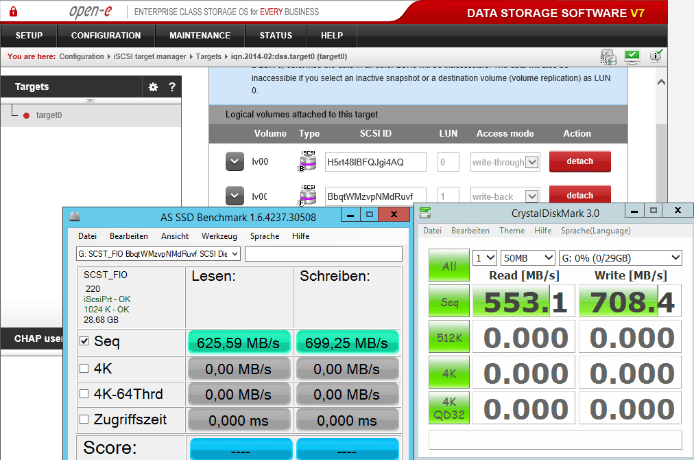The width and height of the screenshot is (694, 460).
Task: Select the red dot target0 tree item
Action: click(27, 115)
